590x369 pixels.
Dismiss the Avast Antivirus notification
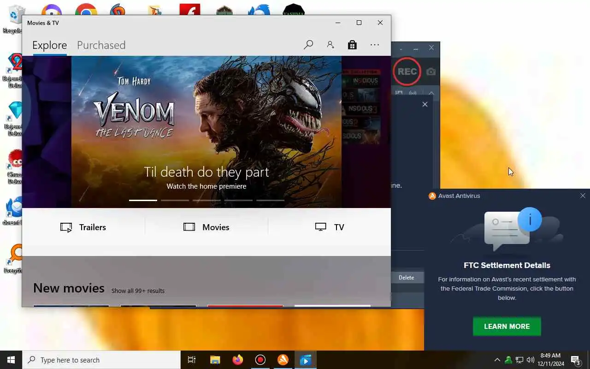583,196
